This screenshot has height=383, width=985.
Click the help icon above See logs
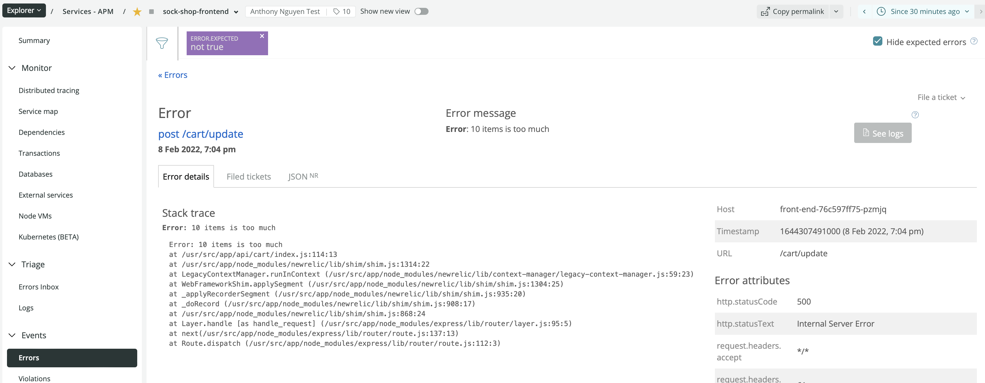point(915,115)
